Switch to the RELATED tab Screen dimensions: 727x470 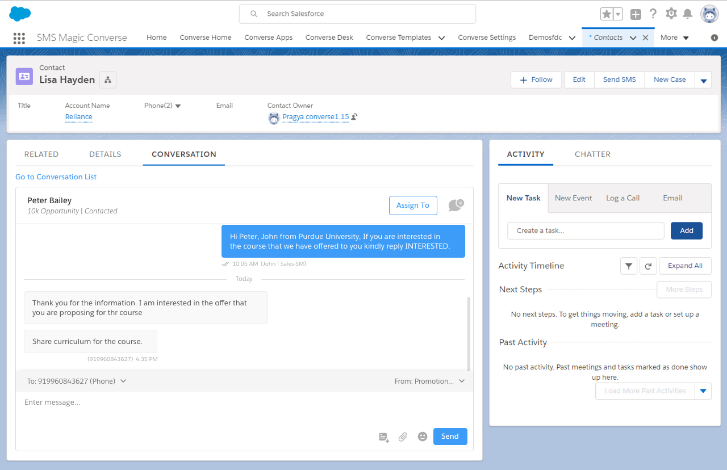click(x=41, y=154)
